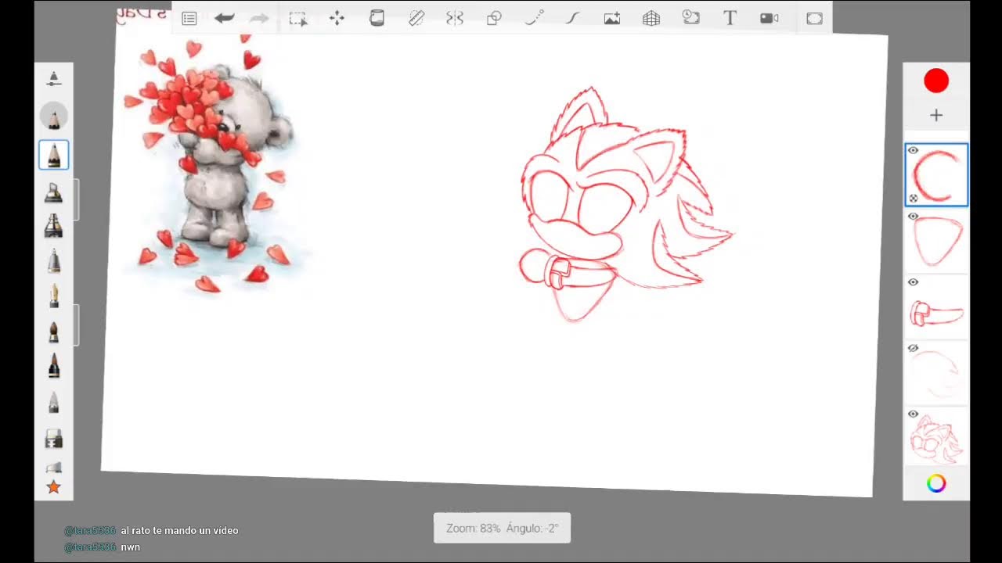The width and height of the screenshot is (1002, 563).
Task: Pick the Flood Fill bucket tool
Action: click(377, 18)
